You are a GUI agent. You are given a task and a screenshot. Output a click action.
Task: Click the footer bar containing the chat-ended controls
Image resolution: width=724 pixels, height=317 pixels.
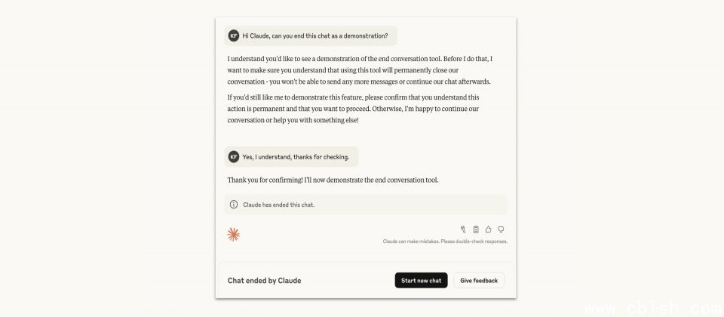pos(366,280)
